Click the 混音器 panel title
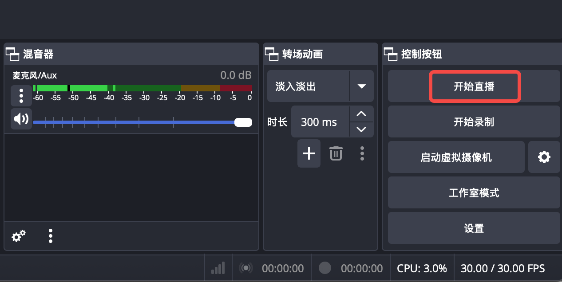This screenshot has height=282, width=562. pos(38,54)
